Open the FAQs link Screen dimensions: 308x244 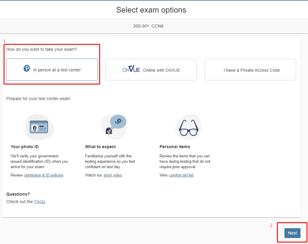click(40, 202)
